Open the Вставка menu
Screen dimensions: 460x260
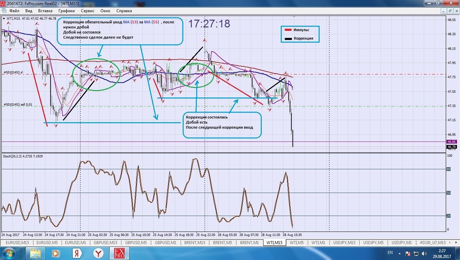click(45, 11)
